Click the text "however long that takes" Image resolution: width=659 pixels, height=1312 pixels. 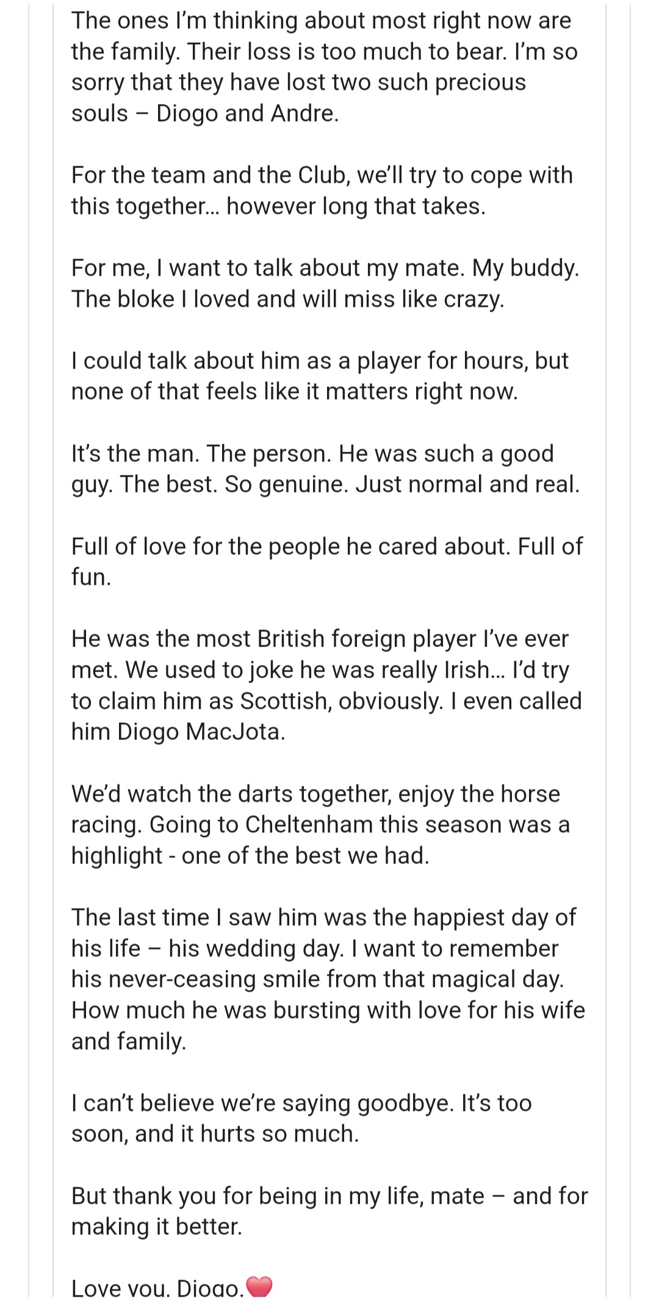tap(356, 207)
